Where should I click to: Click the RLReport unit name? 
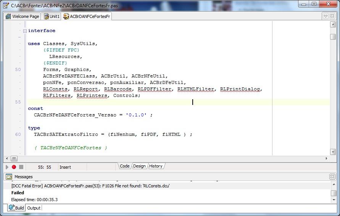point(85,89)
